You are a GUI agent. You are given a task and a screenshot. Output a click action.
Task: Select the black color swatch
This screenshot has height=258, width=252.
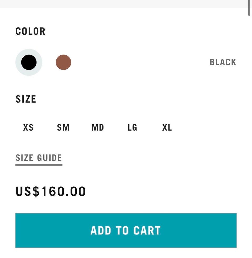(29, 62)
